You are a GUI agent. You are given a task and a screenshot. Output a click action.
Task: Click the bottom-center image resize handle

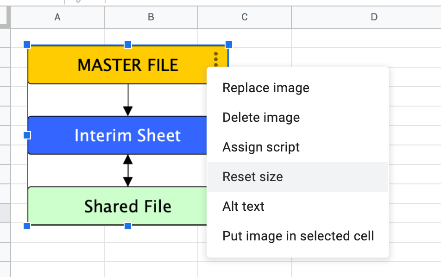pyautogui.click(x=128, y=226)
